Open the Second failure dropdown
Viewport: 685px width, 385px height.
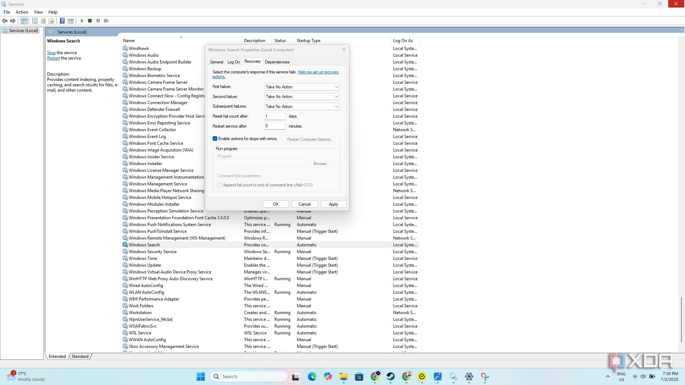pos(302,97)
